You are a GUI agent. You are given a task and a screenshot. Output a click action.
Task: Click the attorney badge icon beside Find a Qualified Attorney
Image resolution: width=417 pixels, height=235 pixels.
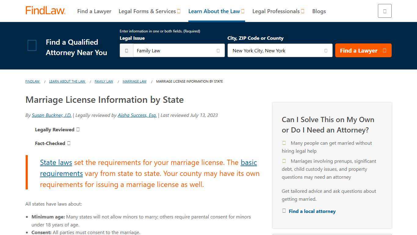coord(32,45)
